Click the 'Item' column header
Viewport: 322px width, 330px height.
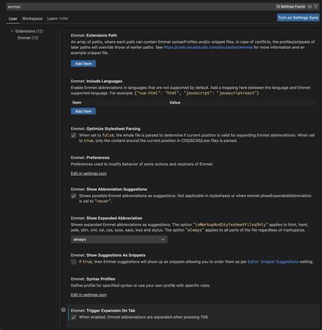click(x=77, y=103)
